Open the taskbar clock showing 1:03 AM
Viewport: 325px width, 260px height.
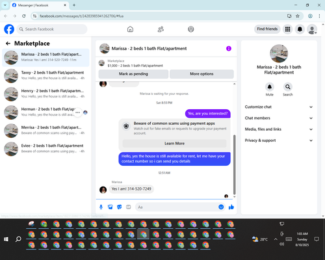(x=302, y=239)
